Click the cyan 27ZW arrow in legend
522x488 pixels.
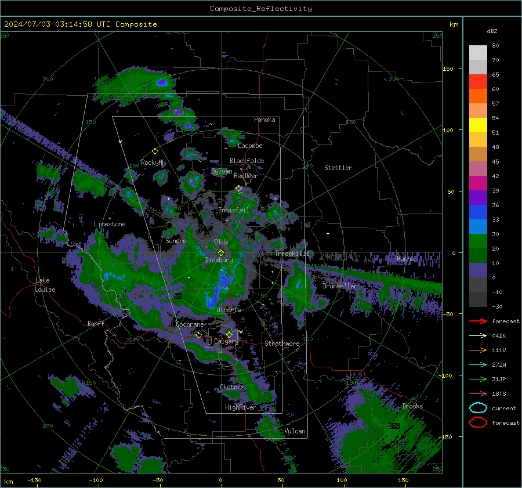[478, 365]
